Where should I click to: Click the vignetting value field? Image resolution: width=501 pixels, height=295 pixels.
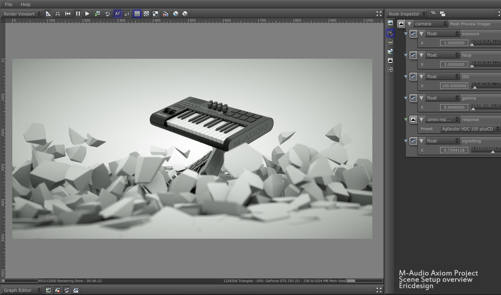pos(454,150)
